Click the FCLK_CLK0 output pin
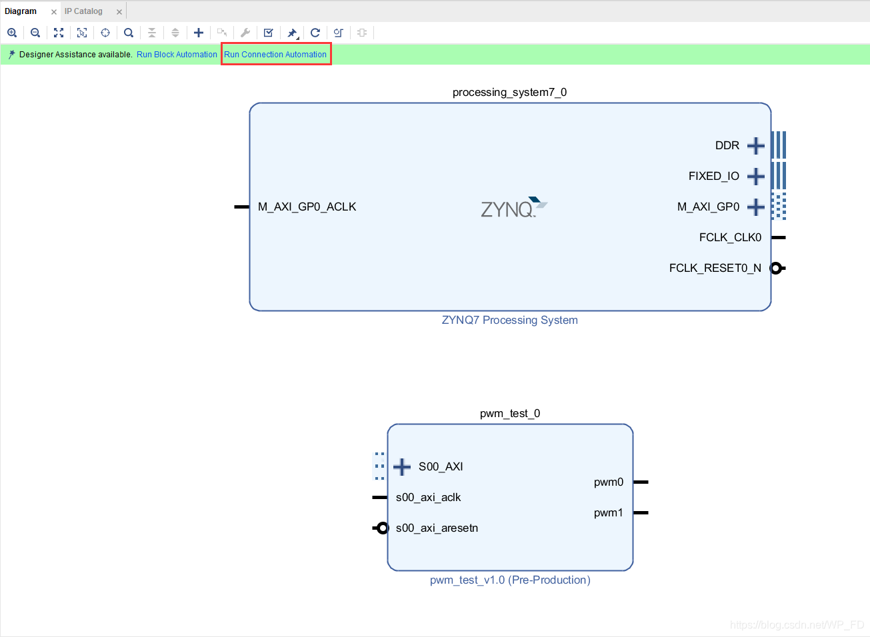The width and height of the screenshot is (870, 637). [779, 237]
